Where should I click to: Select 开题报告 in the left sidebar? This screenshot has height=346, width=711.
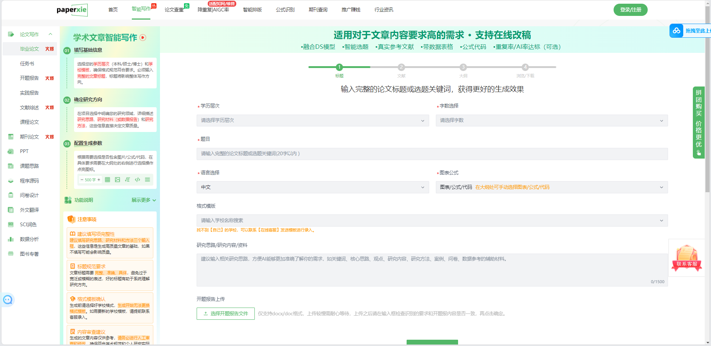tap(29, 78)
